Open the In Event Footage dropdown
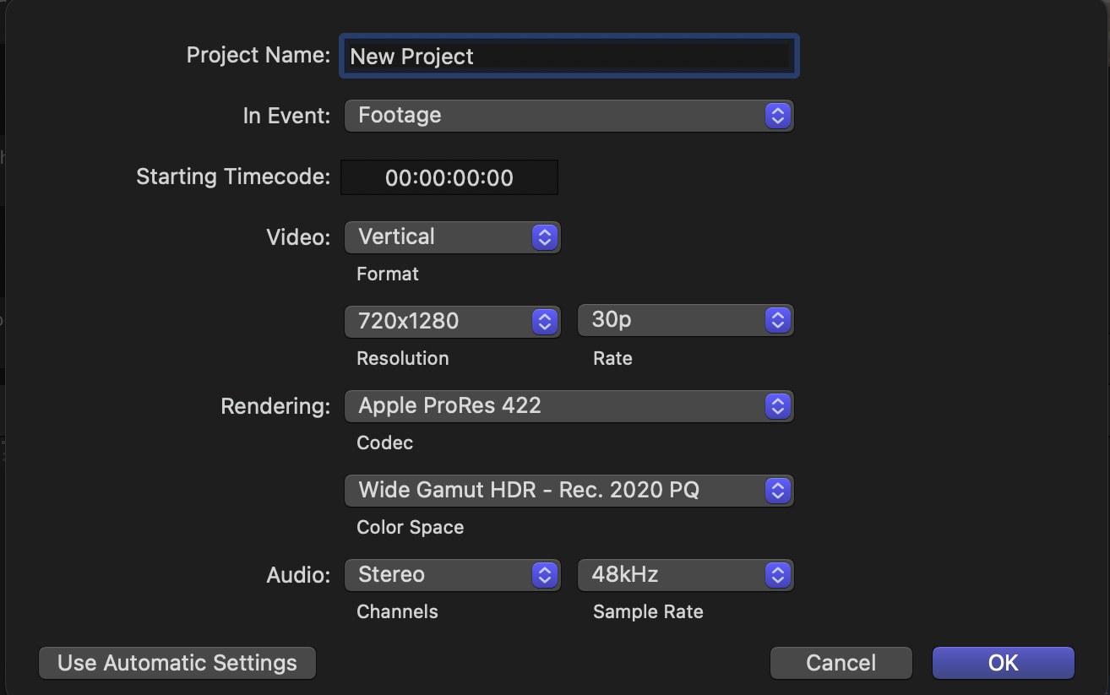This screenshot has height=695, width=1110. pyautogui.click(x=569, y=116)
